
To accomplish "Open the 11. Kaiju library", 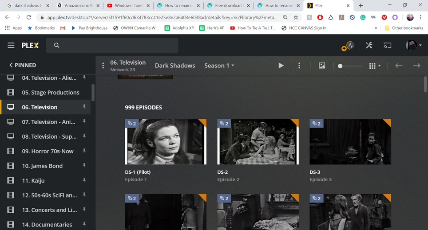I will (x=33, y=181).
